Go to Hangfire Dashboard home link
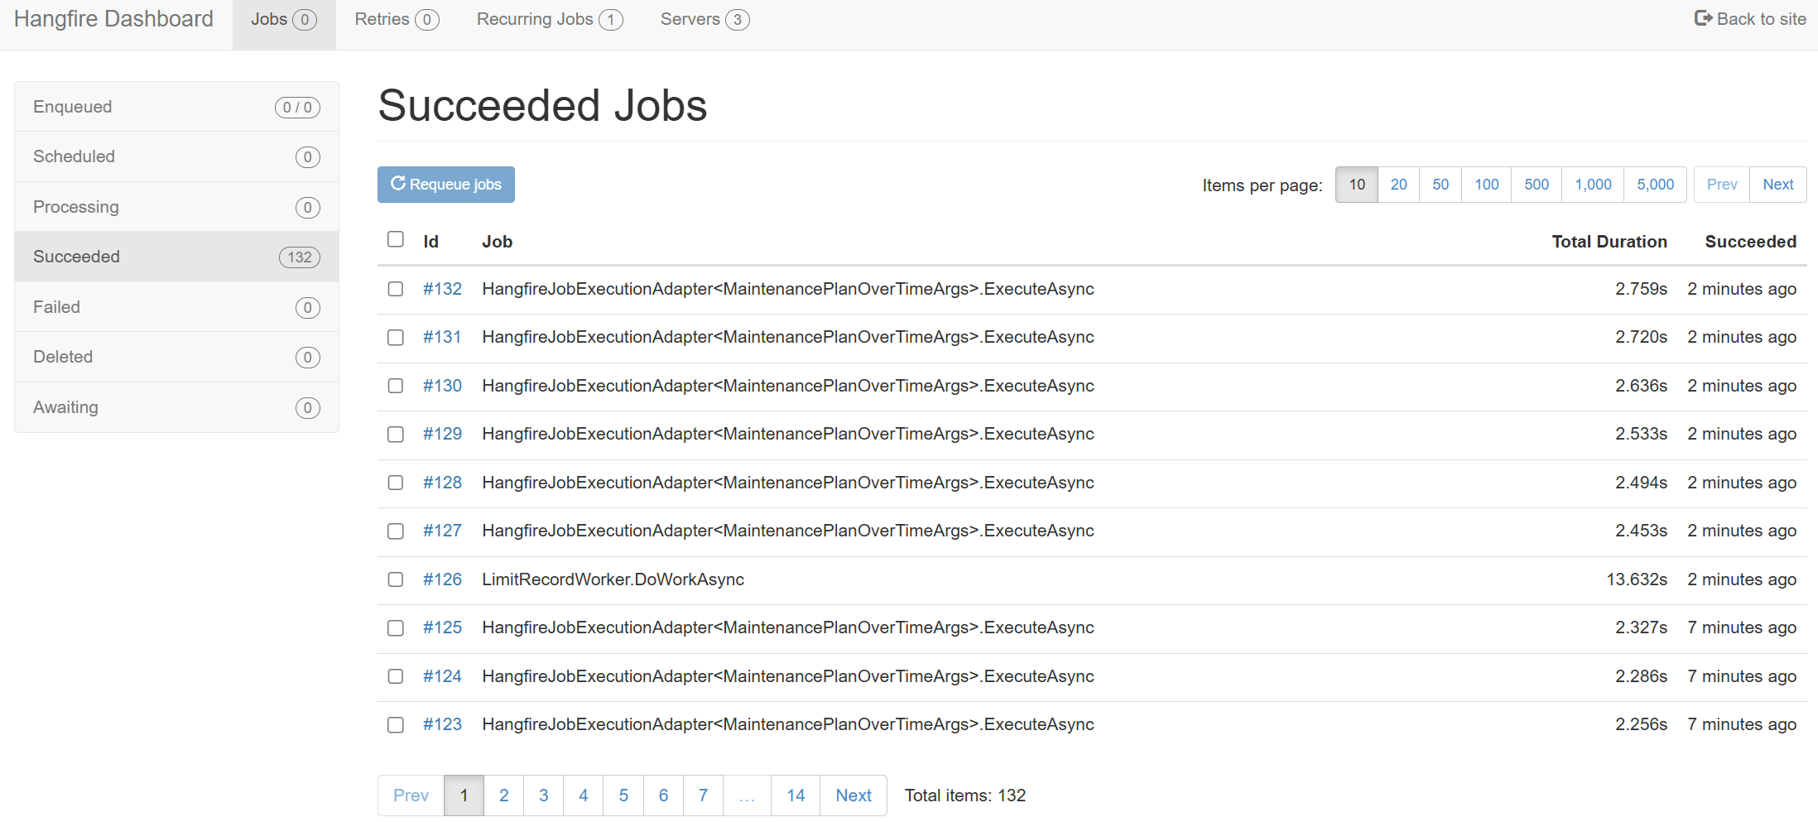 point(113,19)
